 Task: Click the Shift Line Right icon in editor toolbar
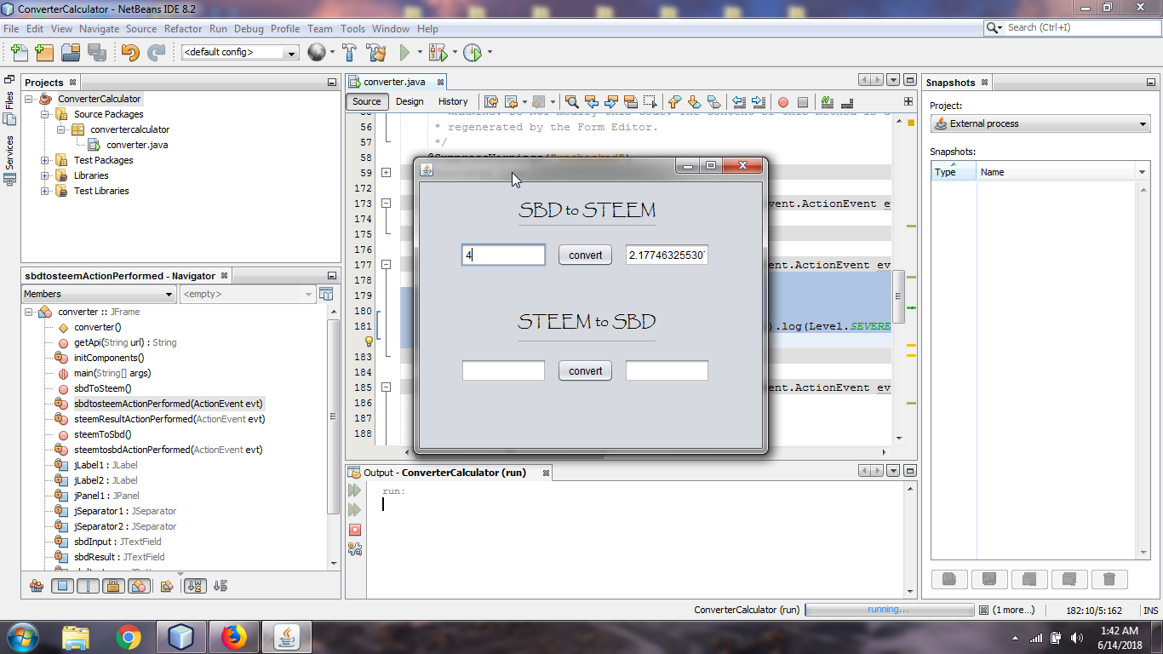tap(758, 102)
